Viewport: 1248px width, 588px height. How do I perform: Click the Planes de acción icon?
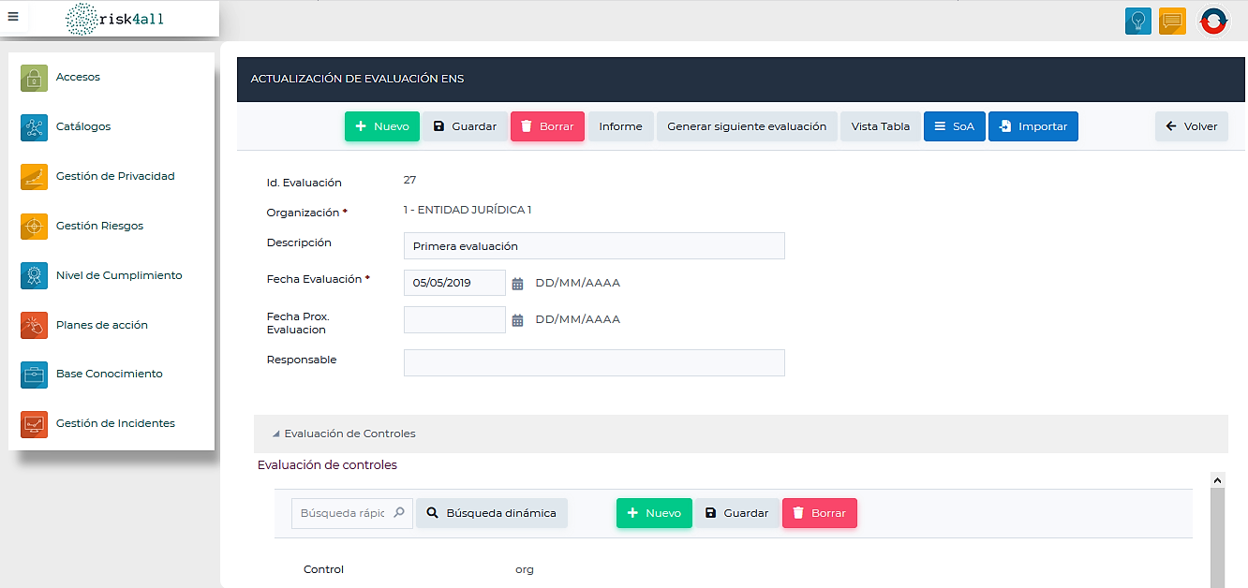point(34,325)
